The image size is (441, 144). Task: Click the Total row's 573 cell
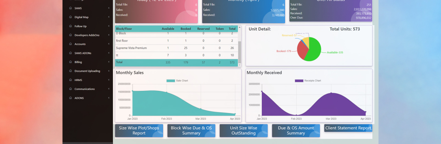(232, 63)
